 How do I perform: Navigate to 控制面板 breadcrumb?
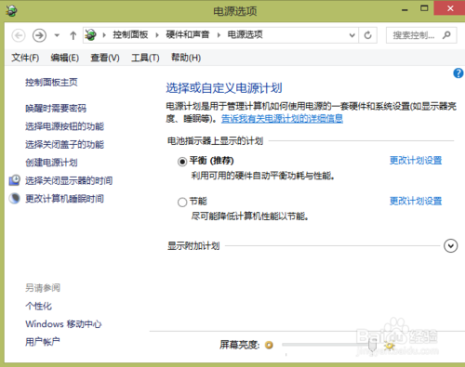[130, 34]
